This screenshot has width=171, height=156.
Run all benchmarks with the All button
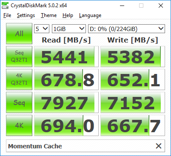point(19,34)
